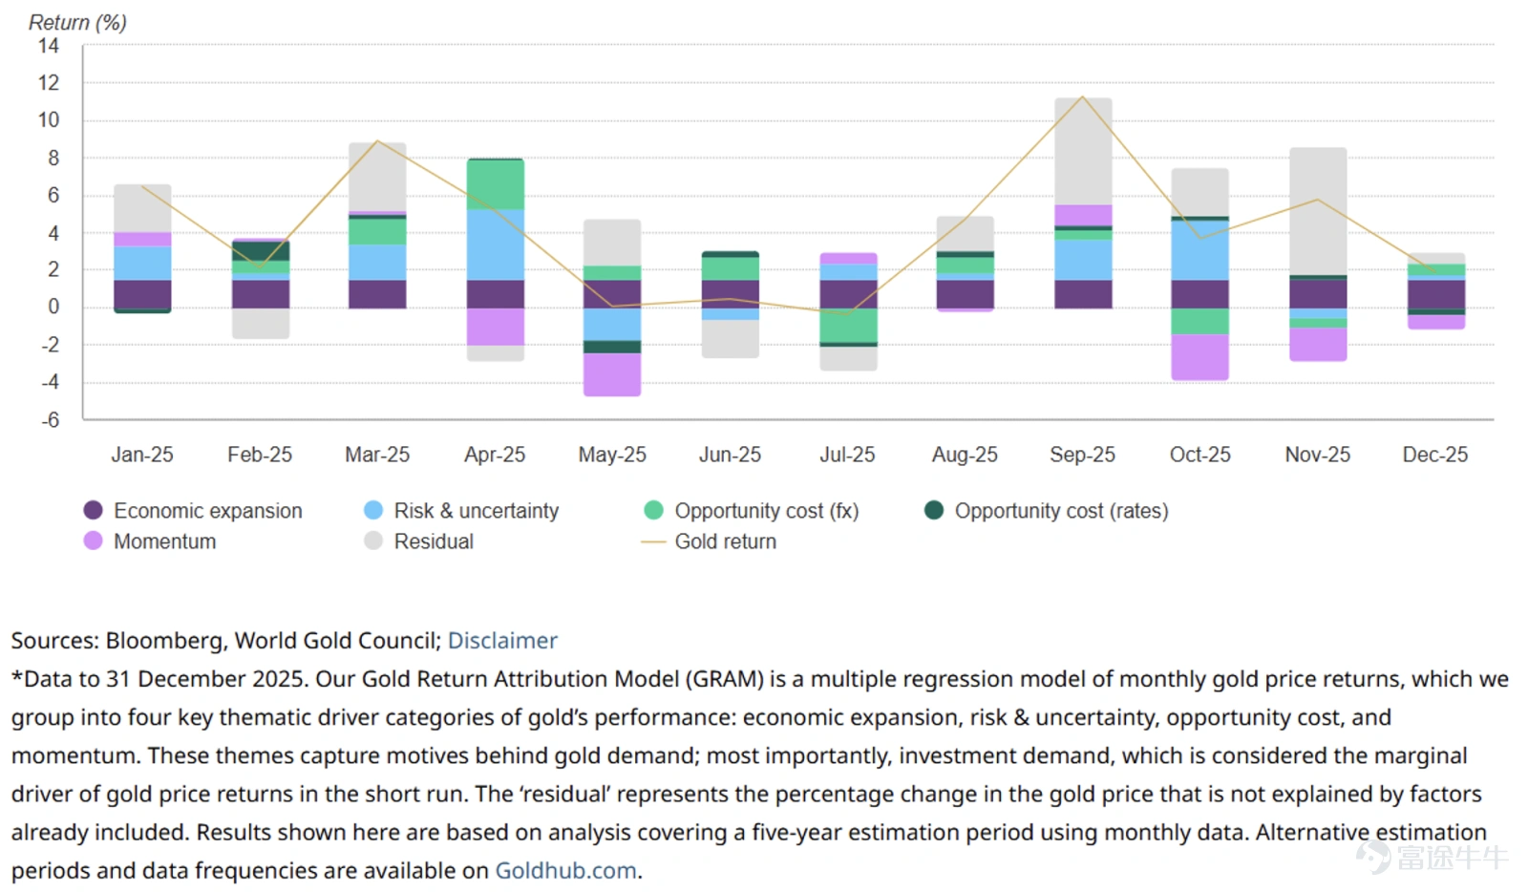Hide the Residual series via legend
Viewport: 1528px width, 892px height.
click(x=419, y=541)
